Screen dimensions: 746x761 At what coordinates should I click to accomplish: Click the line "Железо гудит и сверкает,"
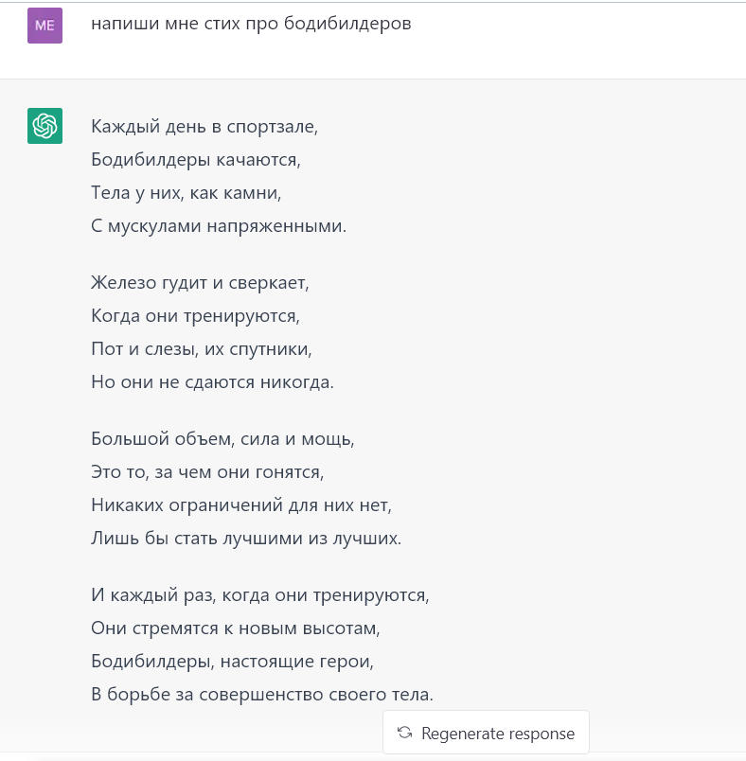coord(201,281)
